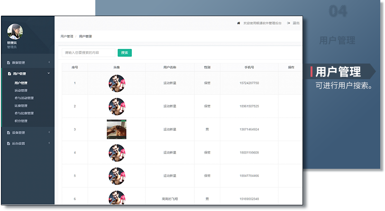Click the 用户管理 sidebar file icon
This screenshot has width=385, height=211.
(x=9, y=73)
